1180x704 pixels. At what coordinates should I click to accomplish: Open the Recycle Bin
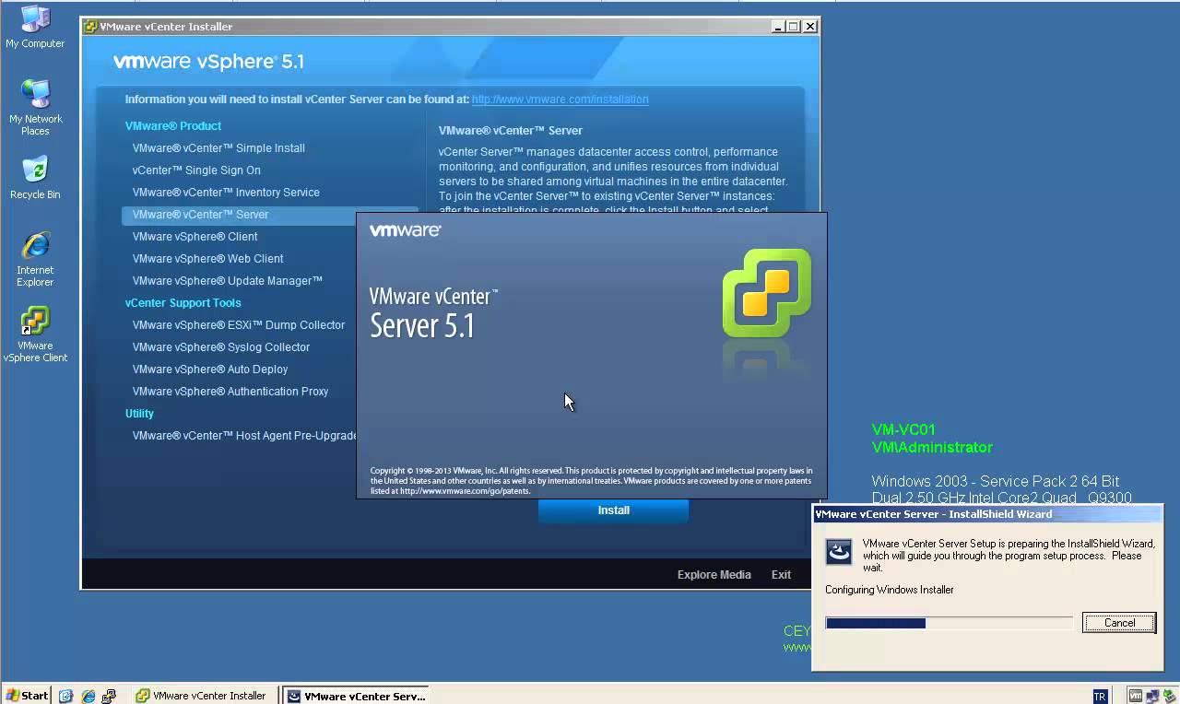pyautogui.click(x=35, y=170)
